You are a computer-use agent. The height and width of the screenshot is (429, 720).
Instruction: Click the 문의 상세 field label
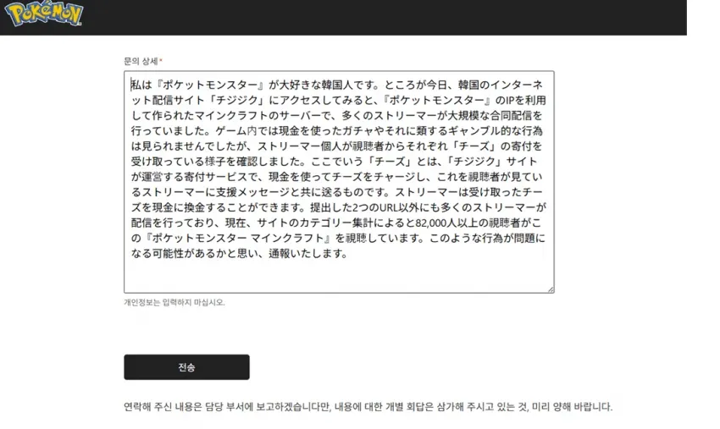point(143,61)
